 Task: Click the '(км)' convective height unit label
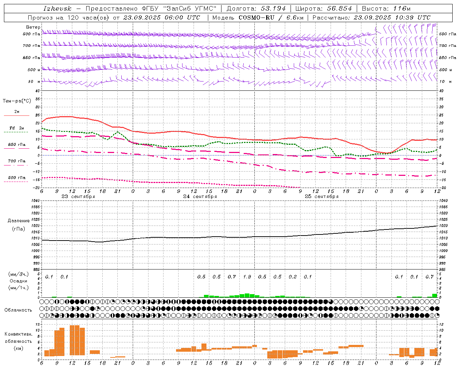point(18,348)
